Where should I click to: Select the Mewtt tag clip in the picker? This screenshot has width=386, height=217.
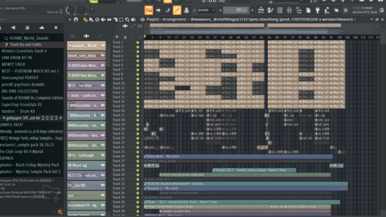click(86, 165)
